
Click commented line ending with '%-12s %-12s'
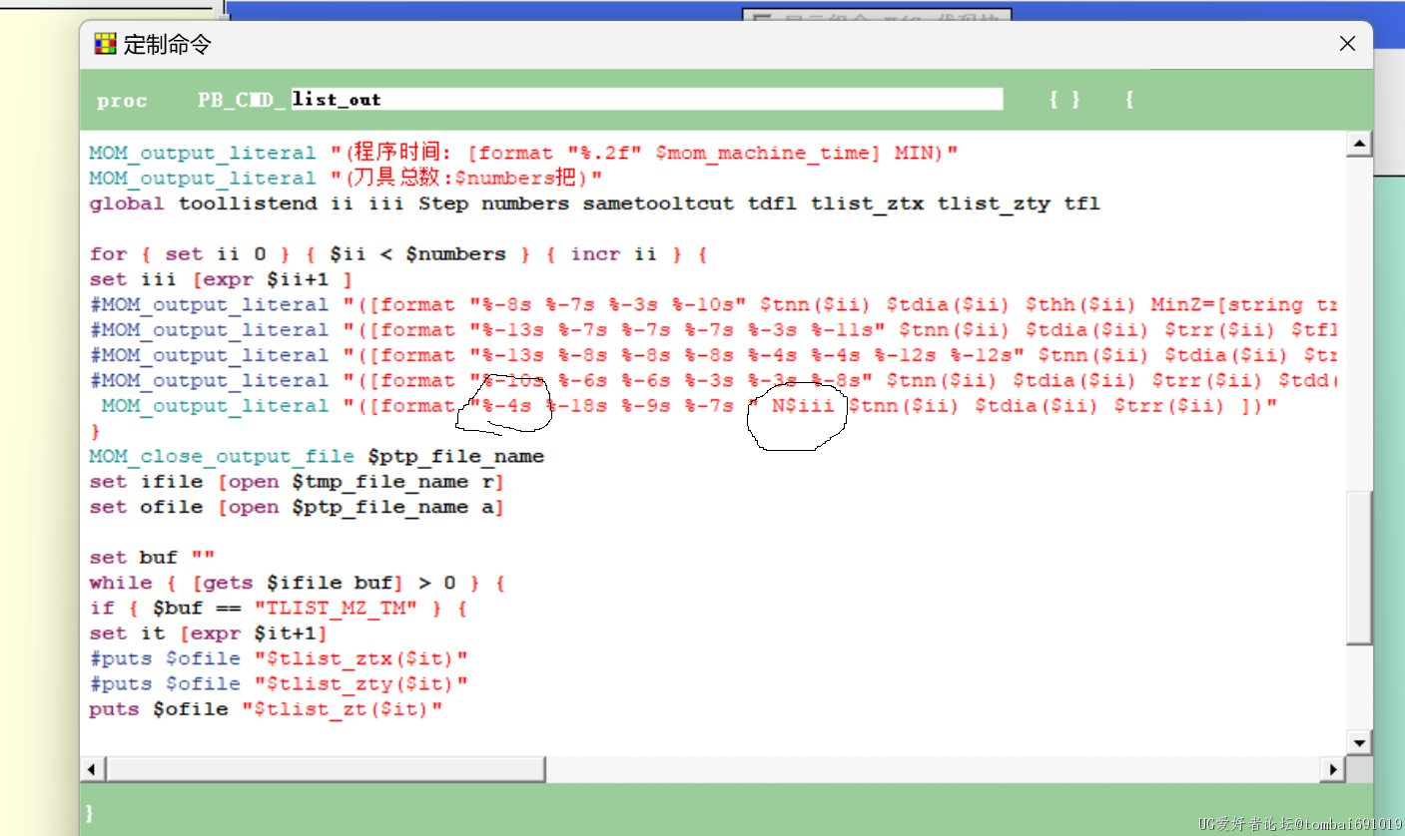(713, 355)
